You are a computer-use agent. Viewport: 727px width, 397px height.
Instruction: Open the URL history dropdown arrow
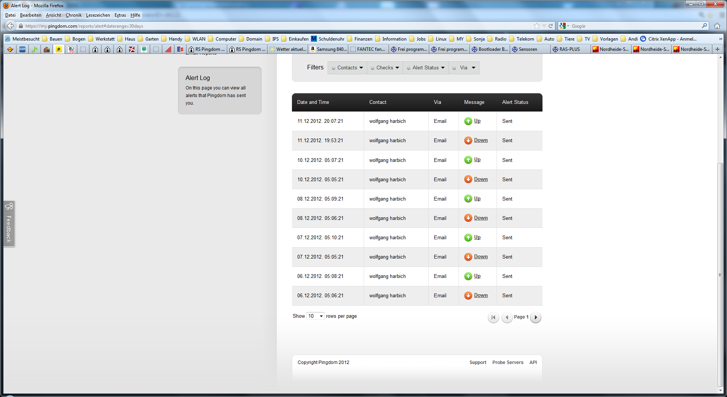pyautogui.click(x=544, y=26)
